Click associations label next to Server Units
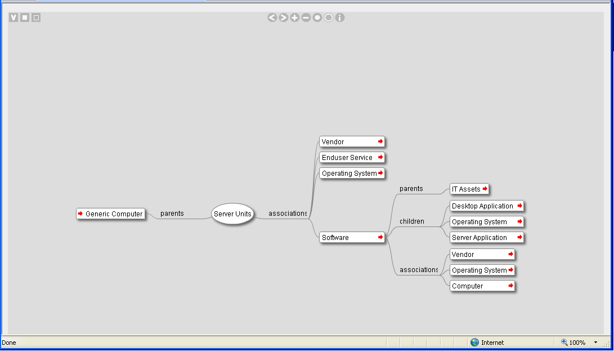Image resolution: width=614 pixels, height=351 pixels. coord(288,214)
